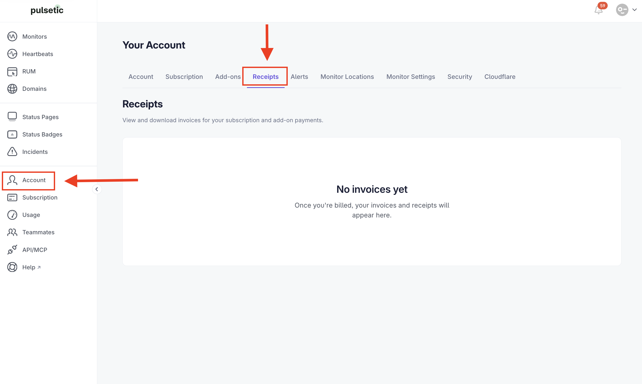This screenshot has height=384, width=642.
Task: Open Status Pages in the sidebar
Action: coord(40,117)
